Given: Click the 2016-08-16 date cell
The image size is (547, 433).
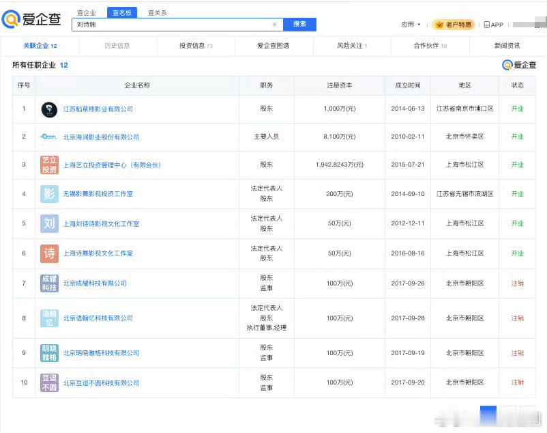Looking at the screenshot, I should tap(408, 253).
